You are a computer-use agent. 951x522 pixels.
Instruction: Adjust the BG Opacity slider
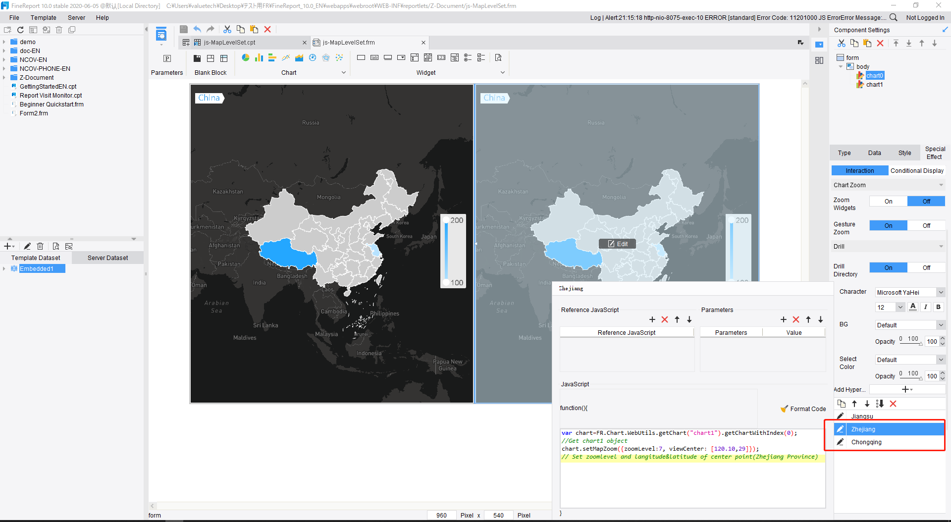click(x=911, y=343)
